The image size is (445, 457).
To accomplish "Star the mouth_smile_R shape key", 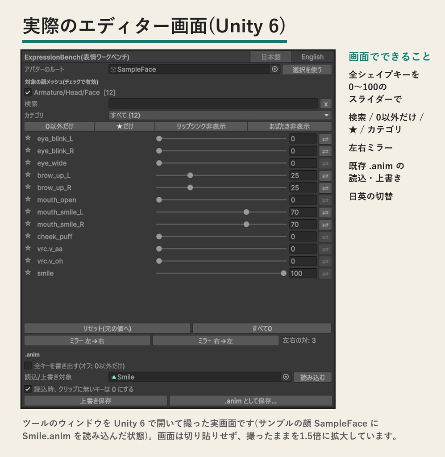I will 28,224.
